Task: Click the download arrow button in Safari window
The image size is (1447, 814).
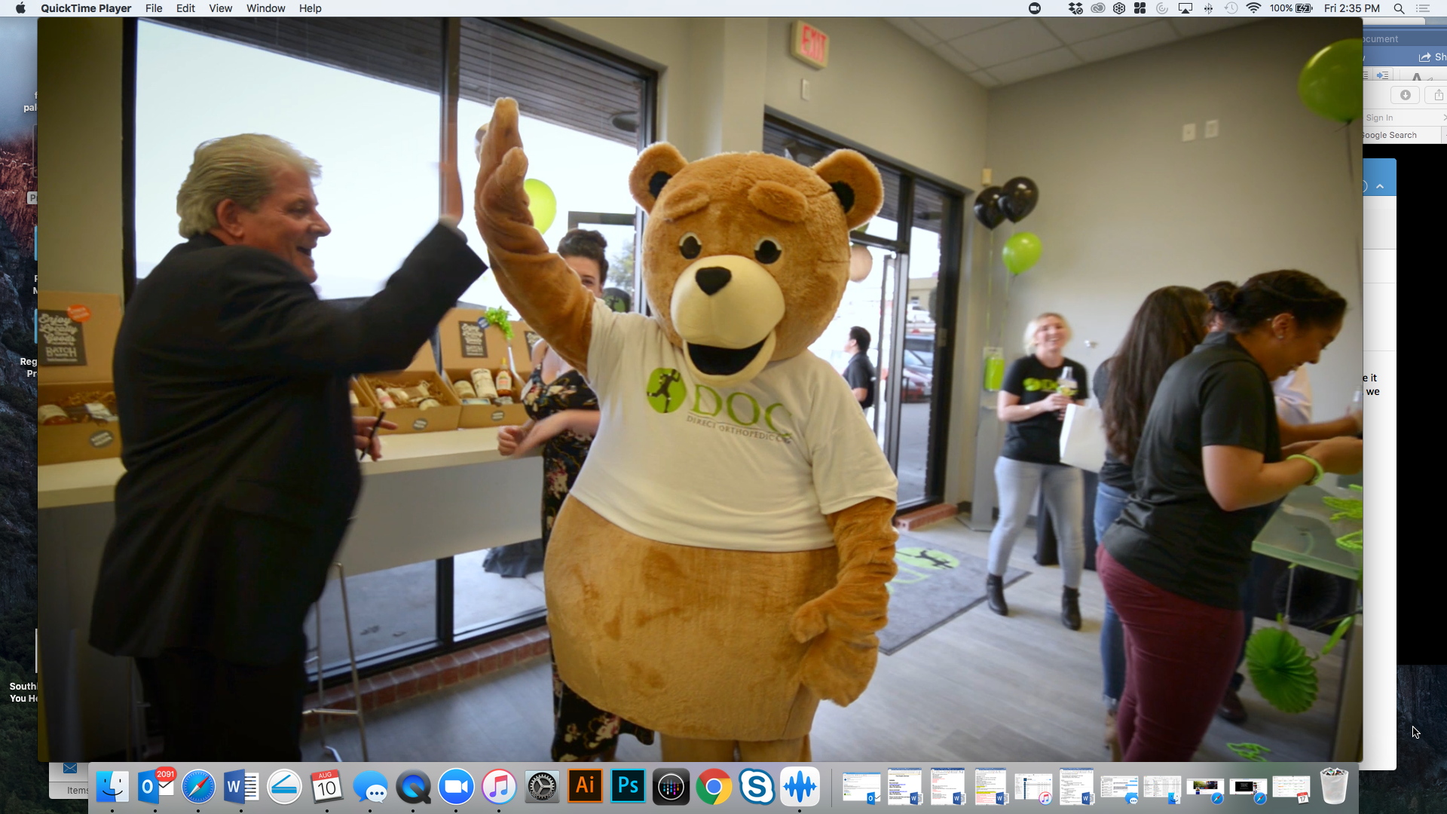Action: 1405,95
